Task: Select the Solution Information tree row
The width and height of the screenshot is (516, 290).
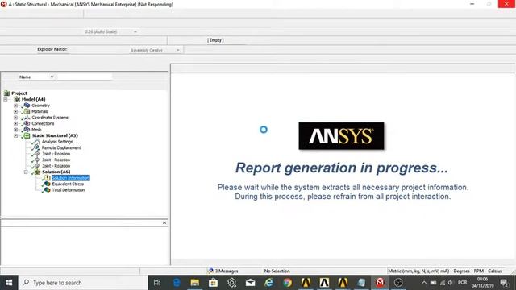Action: point(70,178)
